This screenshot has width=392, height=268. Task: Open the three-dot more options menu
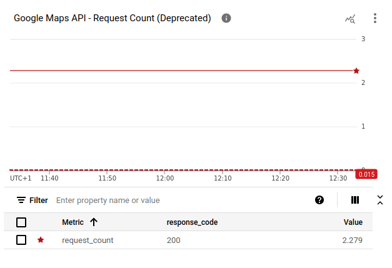click(x=374, y=18)
